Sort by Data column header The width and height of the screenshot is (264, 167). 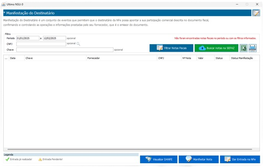pos(17,58)
